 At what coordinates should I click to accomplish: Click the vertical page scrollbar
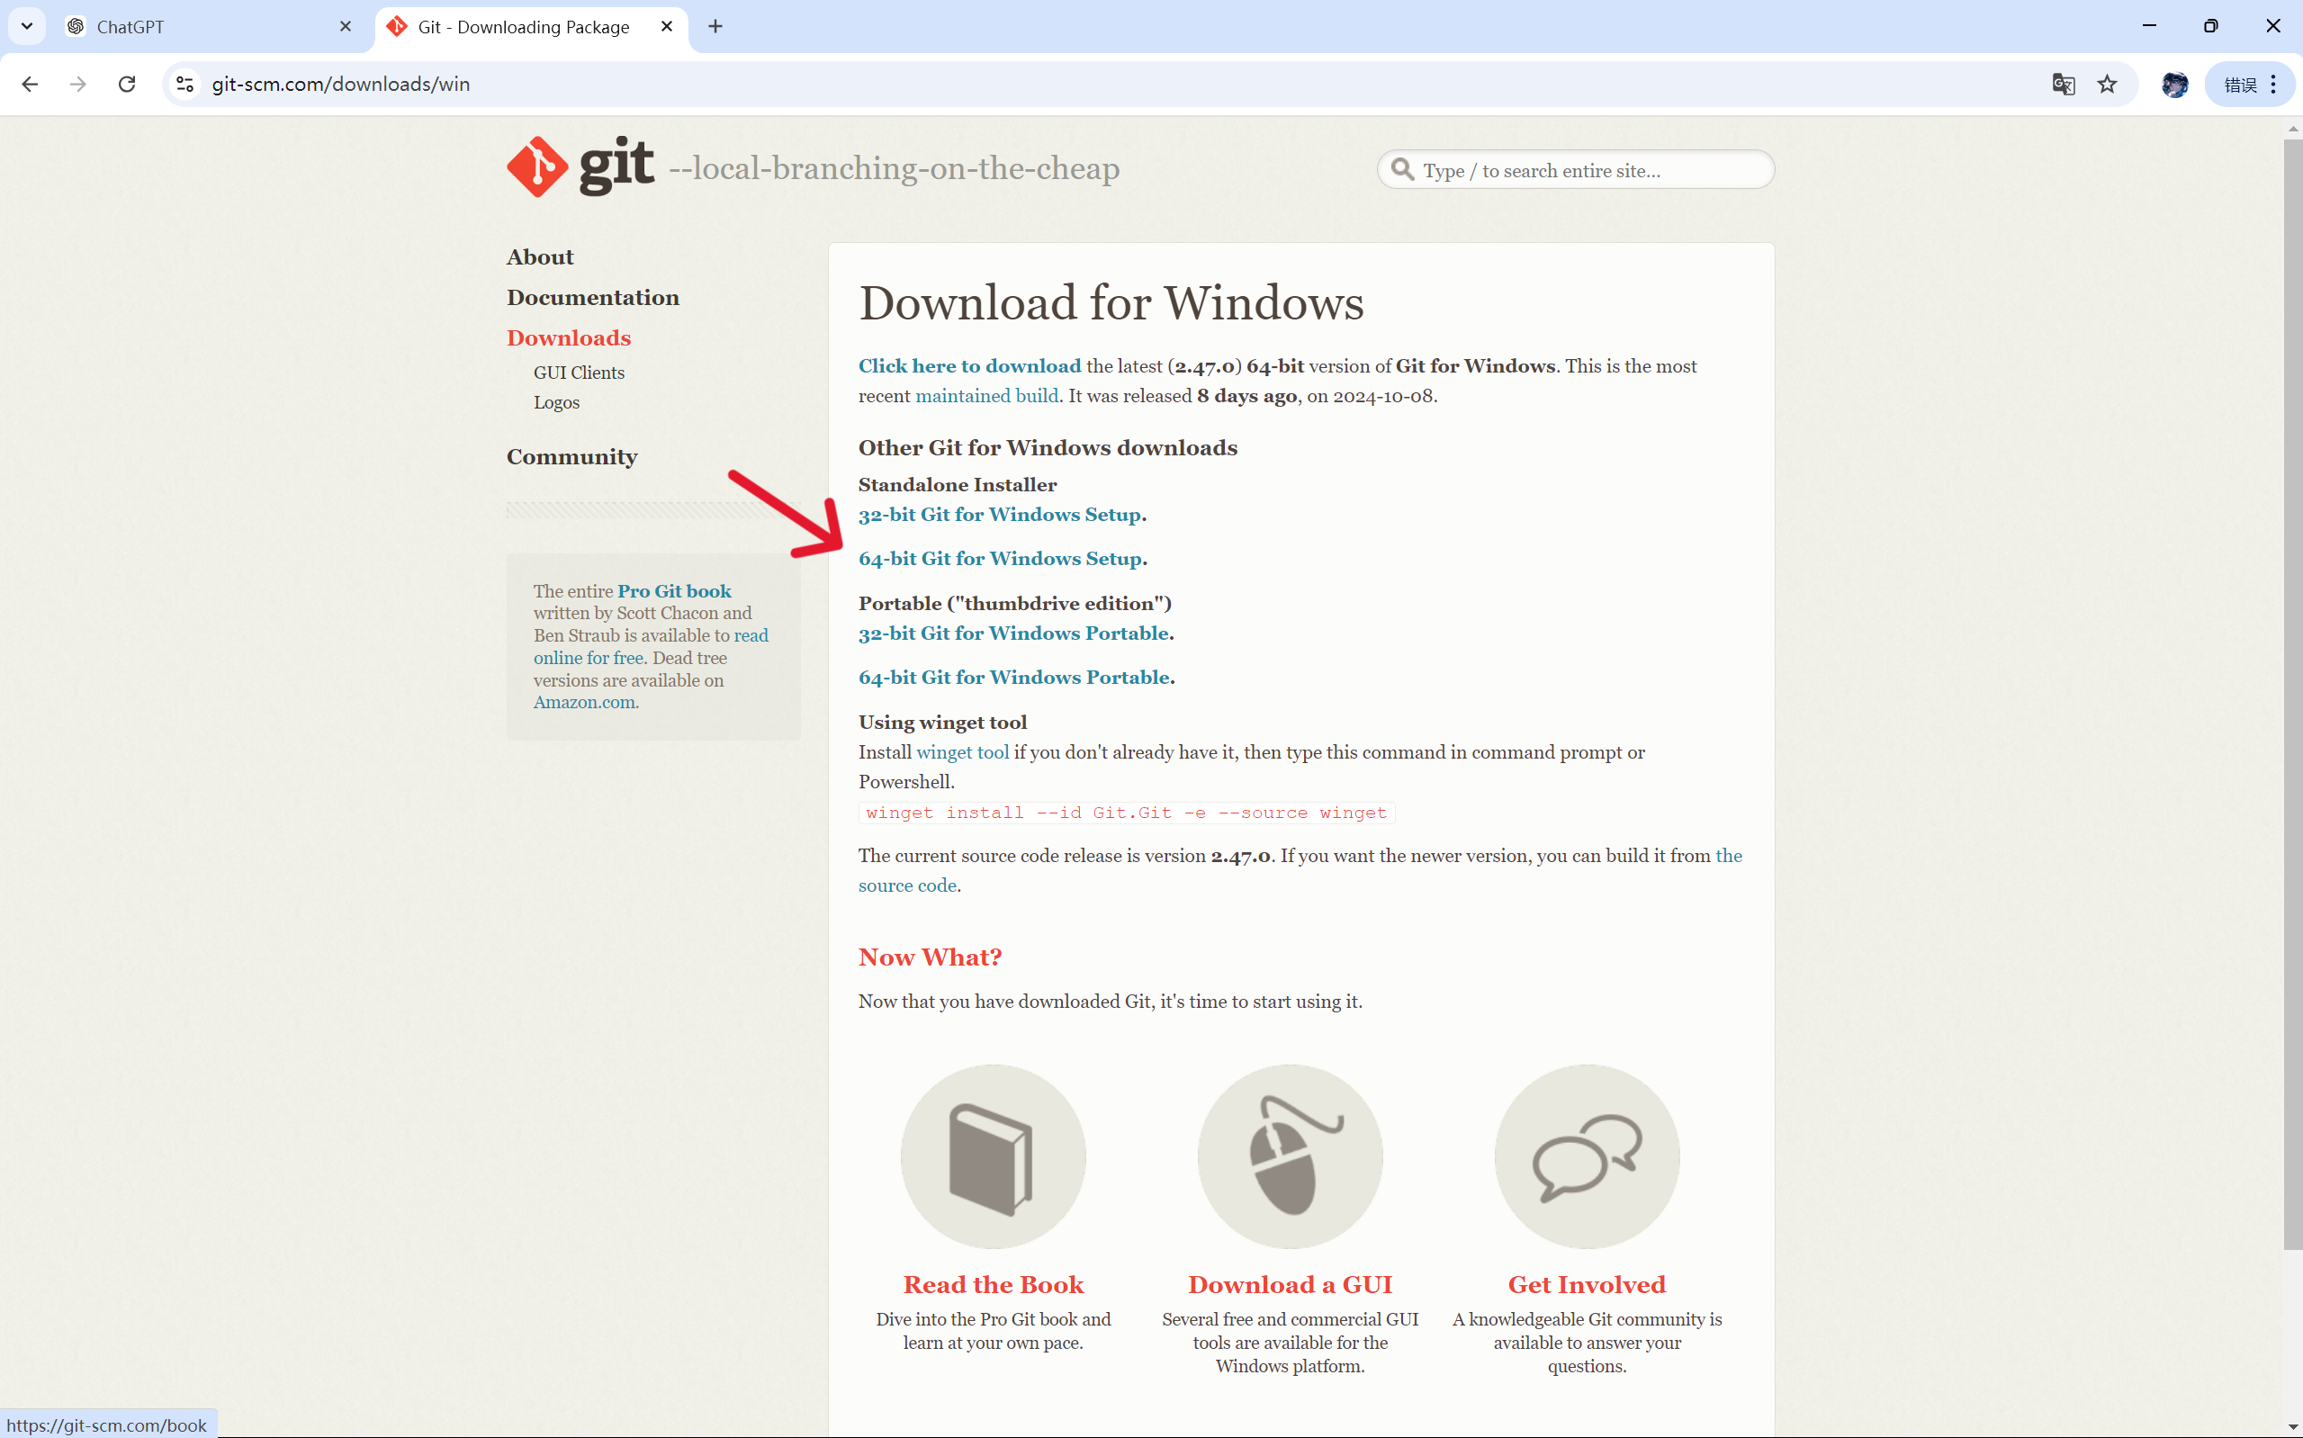point(2292,695)
